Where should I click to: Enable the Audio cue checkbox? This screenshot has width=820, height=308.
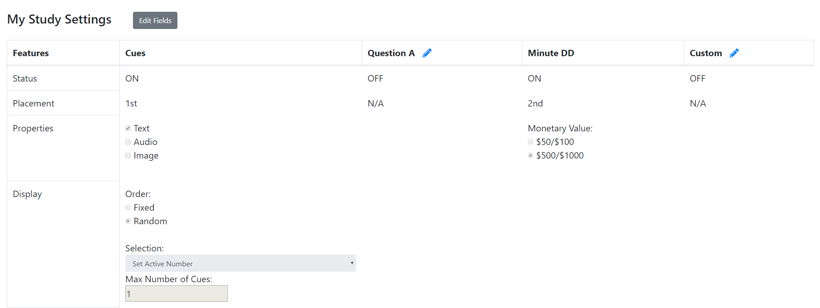click(x=128, y=142)
